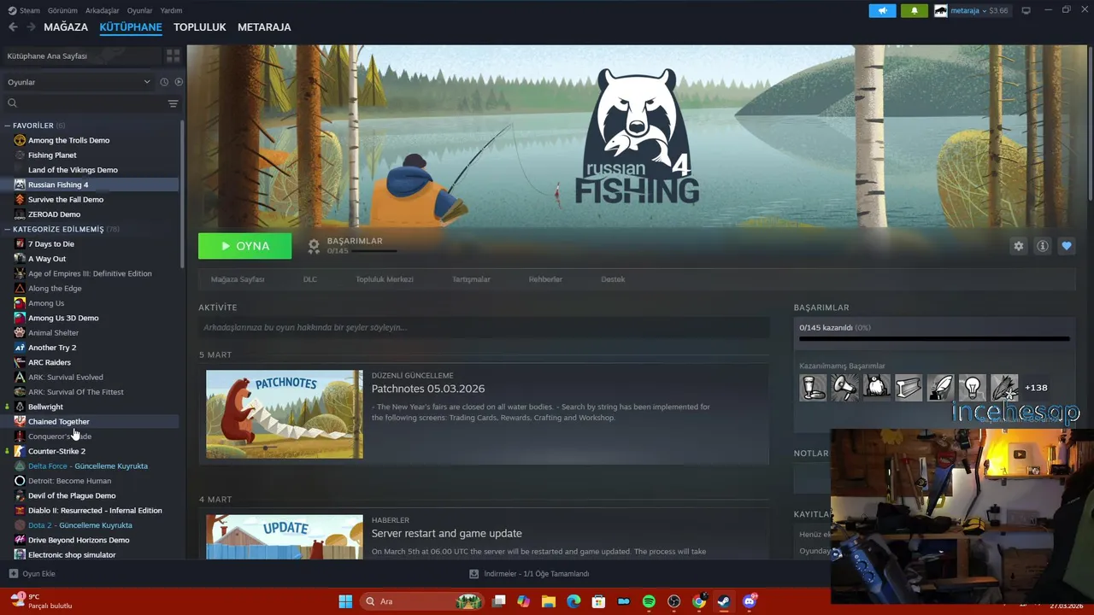This screenshot has height=615, width=1094.
Task: Open the metaraja account dropdown
Action: tap(972, 10)
